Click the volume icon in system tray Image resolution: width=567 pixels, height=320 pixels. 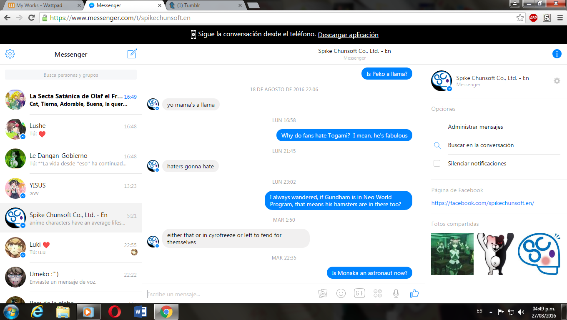[x=521, y=312]
